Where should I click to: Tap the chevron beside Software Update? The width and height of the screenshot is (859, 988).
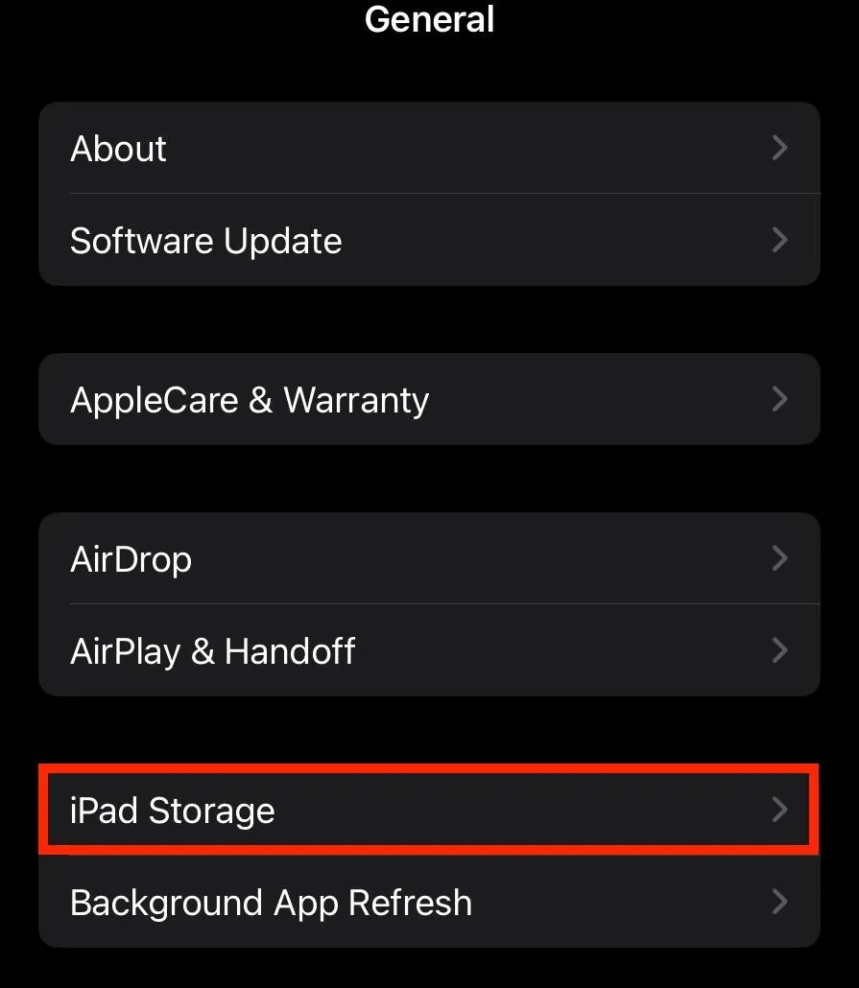pos(780,240)
